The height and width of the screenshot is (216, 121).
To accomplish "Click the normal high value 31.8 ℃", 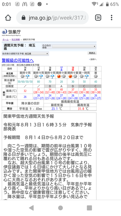I will pos(83,109).
